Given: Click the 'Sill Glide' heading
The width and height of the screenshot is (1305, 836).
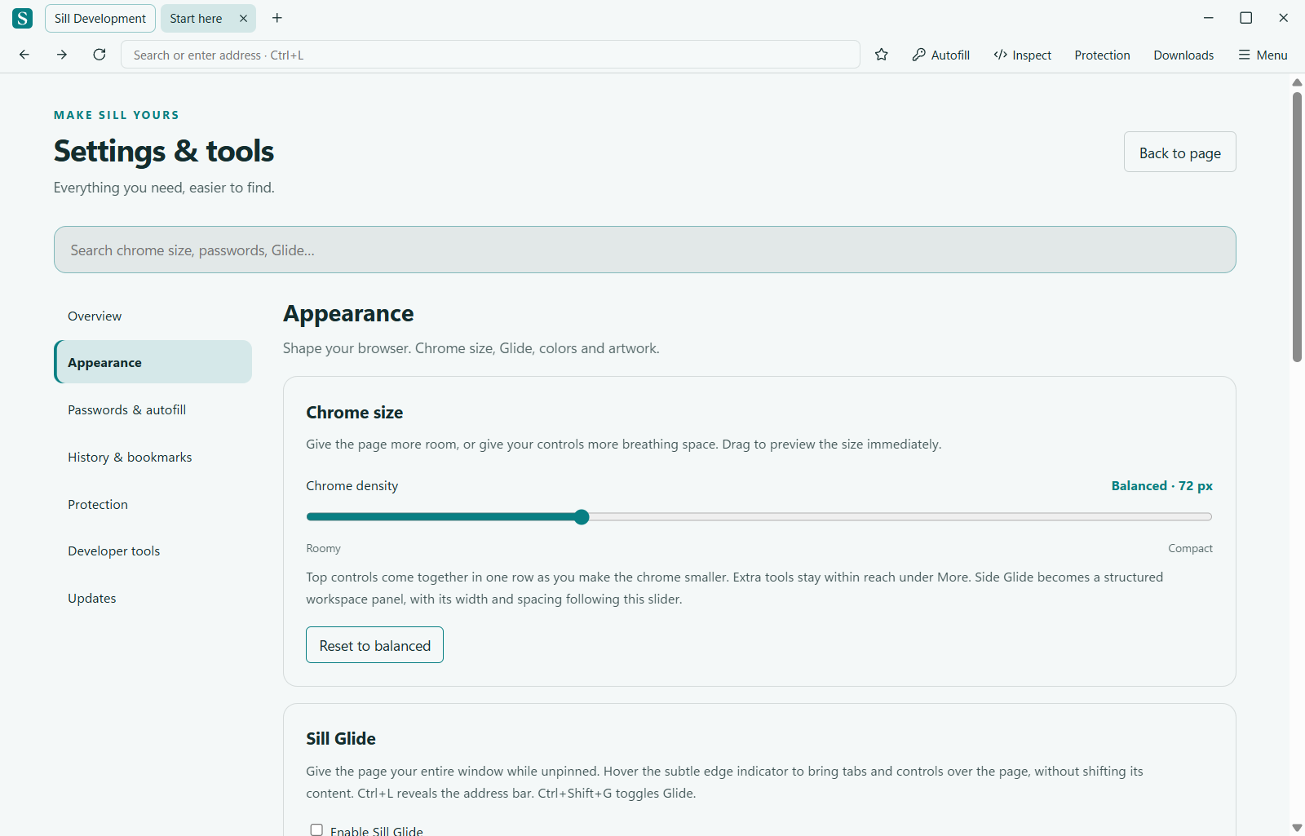Looking at the screenshot, I should coord(341,739).
